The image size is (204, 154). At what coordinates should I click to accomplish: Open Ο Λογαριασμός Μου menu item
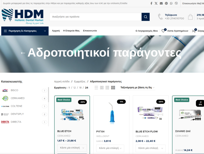pos(147,31)
